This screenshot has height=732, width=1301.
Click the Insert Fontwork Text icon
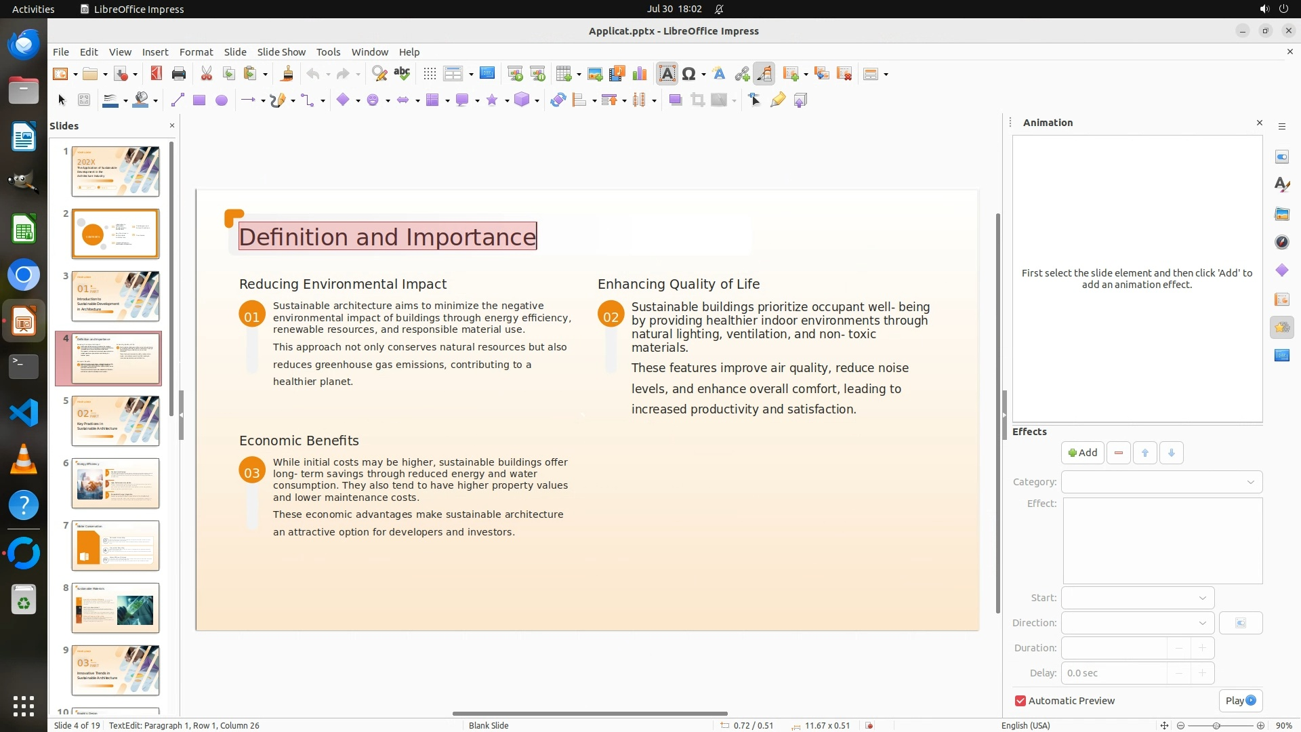(719, 74)
